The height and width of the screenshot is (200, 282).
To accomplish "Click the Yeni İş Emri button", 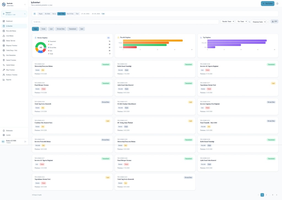I will click(x=268, y=4).
